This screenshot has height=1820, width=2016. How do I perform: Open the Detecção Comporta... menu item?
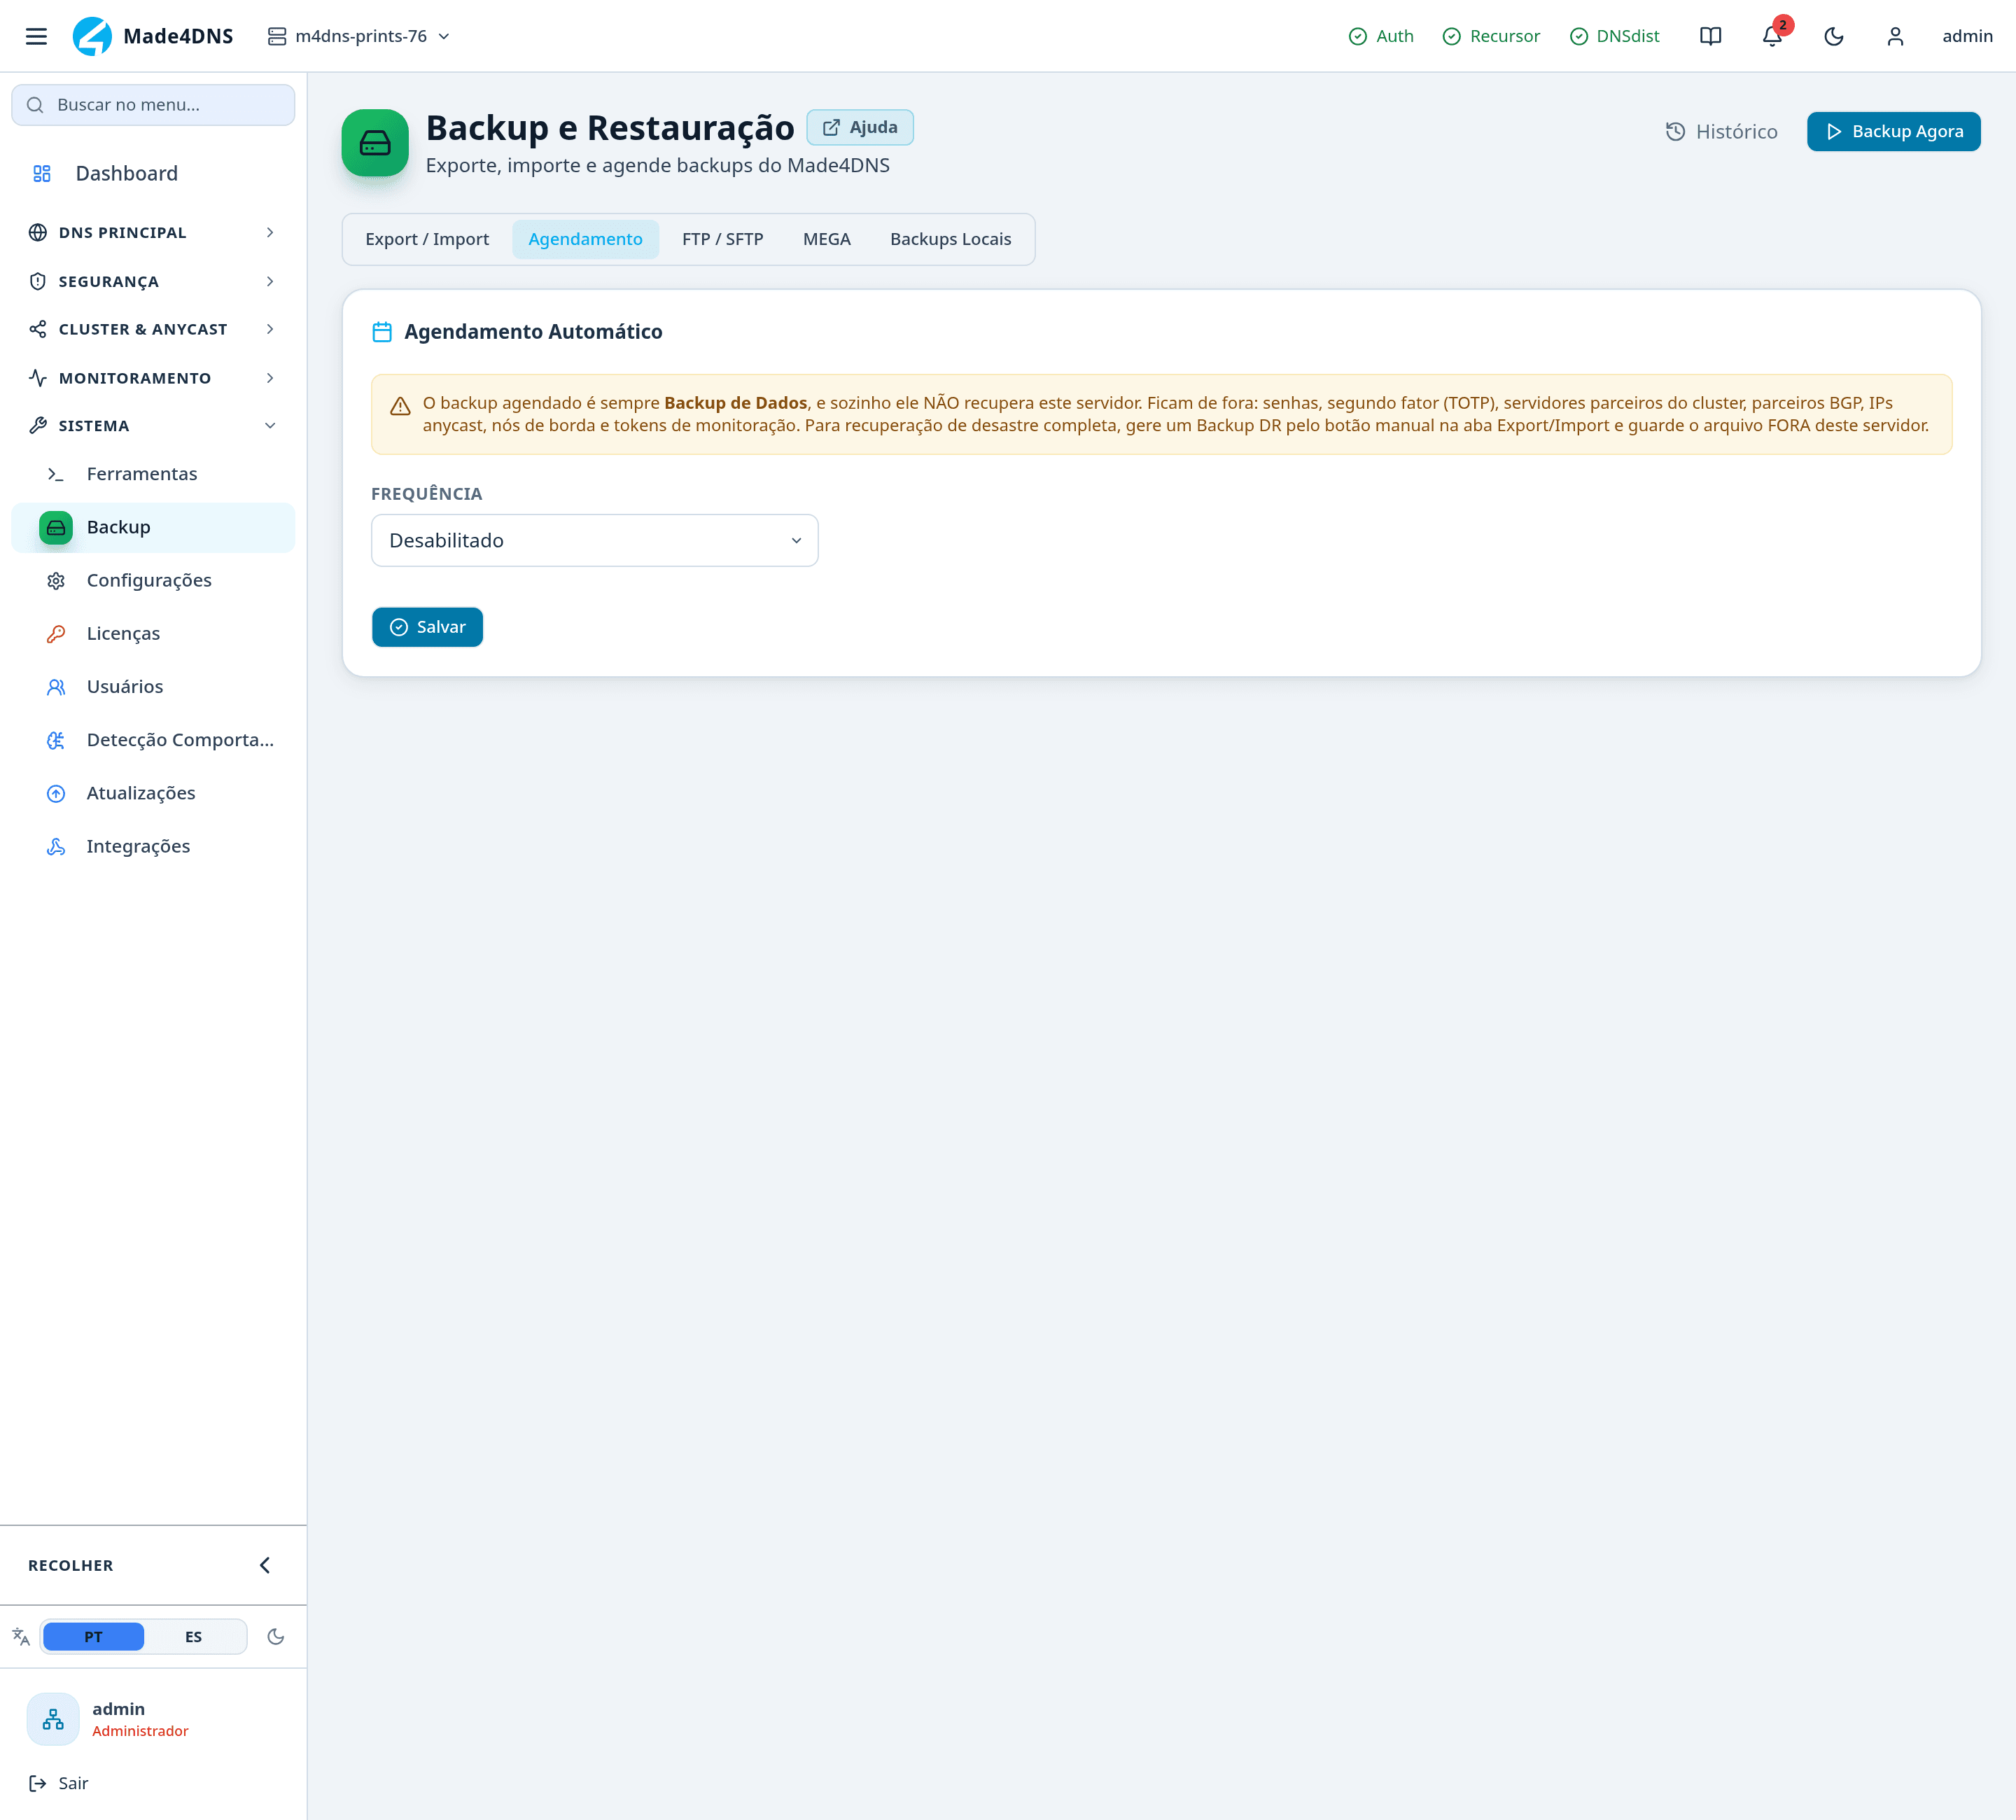153,740
